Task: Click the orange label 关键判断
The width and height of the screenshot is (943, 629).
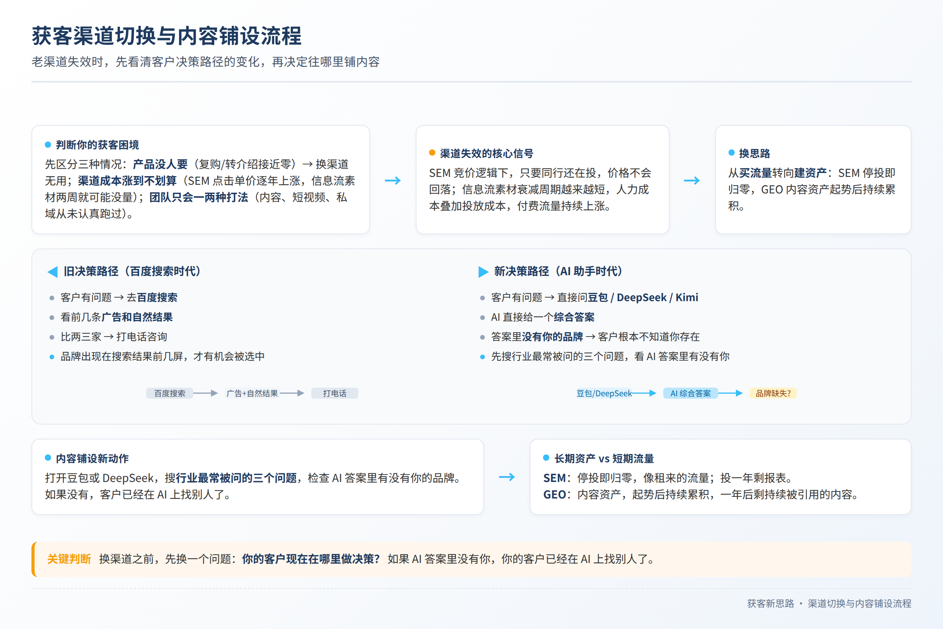Action: pos(69,559)
